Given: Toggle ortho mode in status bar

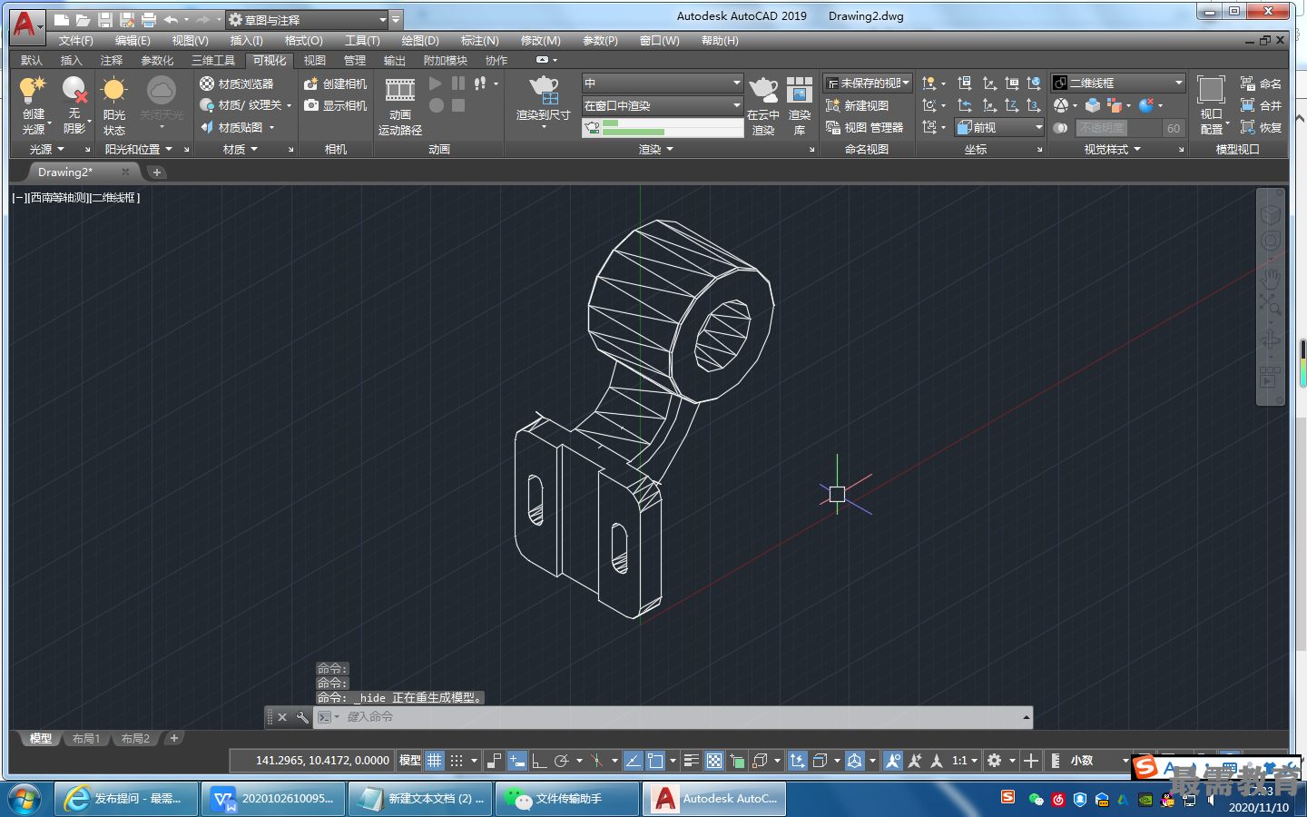Looking at the screenshot, I should pyautogui.click(x=539, y=761).
